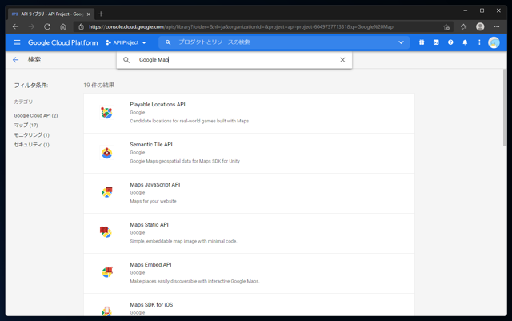Click the Maps Static API icon
512x321 pixels.
click(x=106, y=233)
